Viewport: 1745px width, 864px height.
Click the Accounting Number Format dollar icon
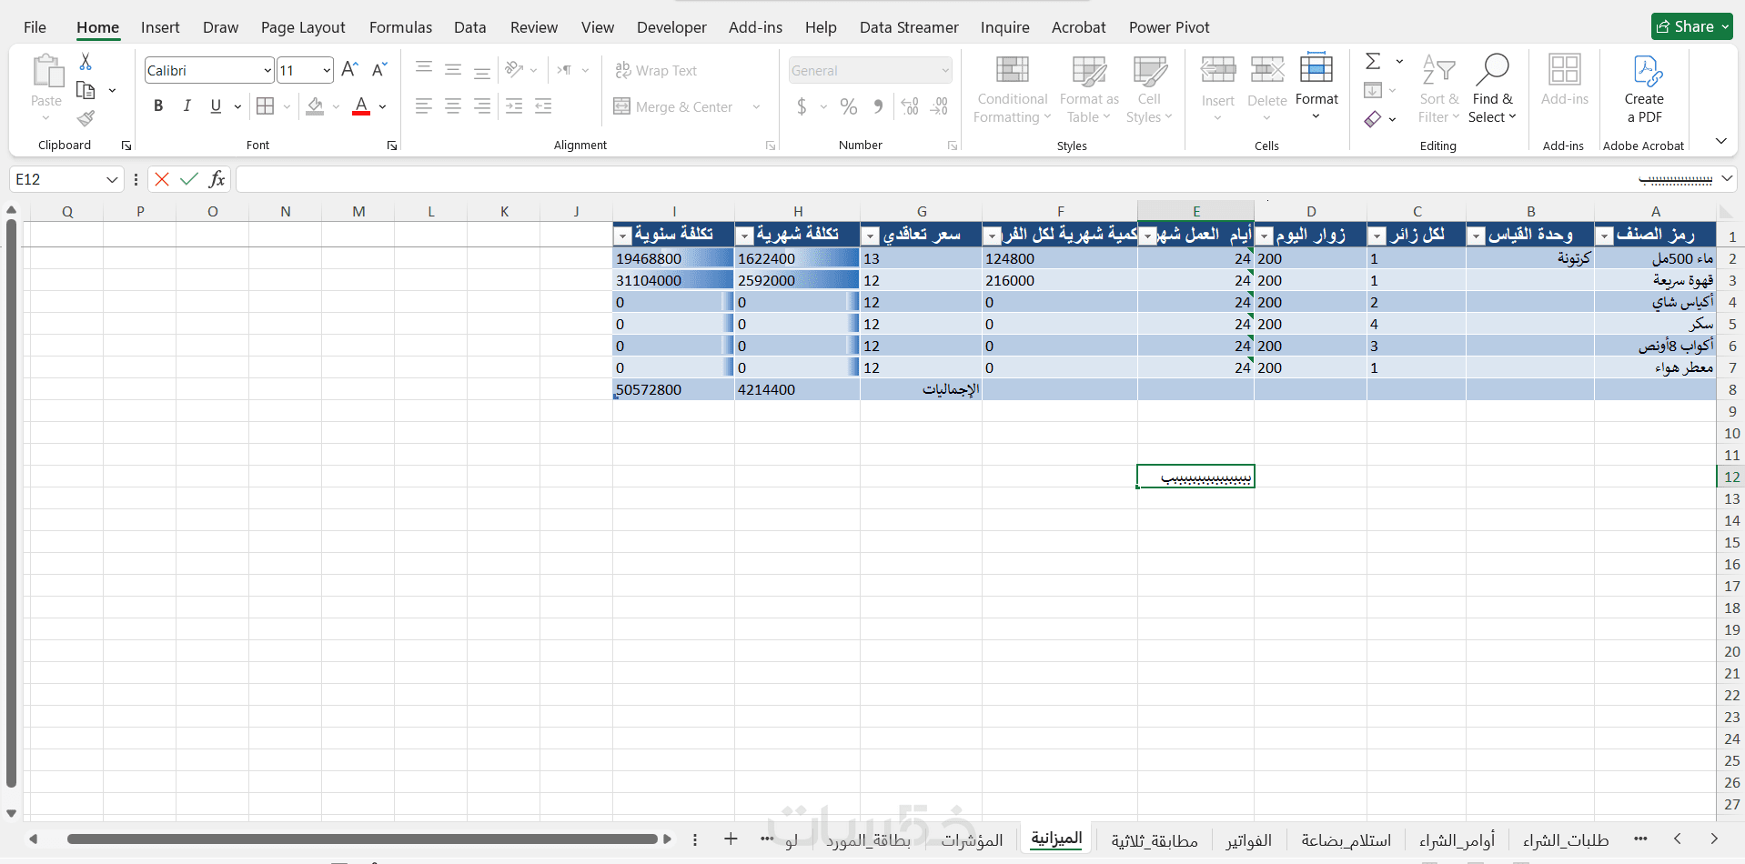tap(802, 106)
